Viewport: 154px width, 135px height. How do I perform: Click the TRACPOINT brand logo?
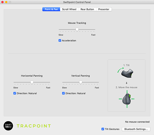[34, 126]
